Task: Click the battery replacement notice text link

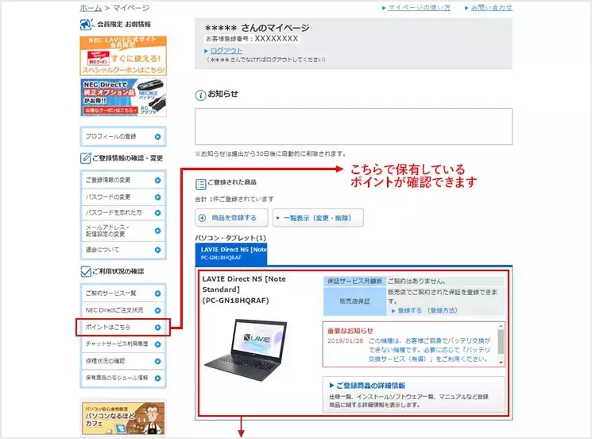Action: pos(429,350)
